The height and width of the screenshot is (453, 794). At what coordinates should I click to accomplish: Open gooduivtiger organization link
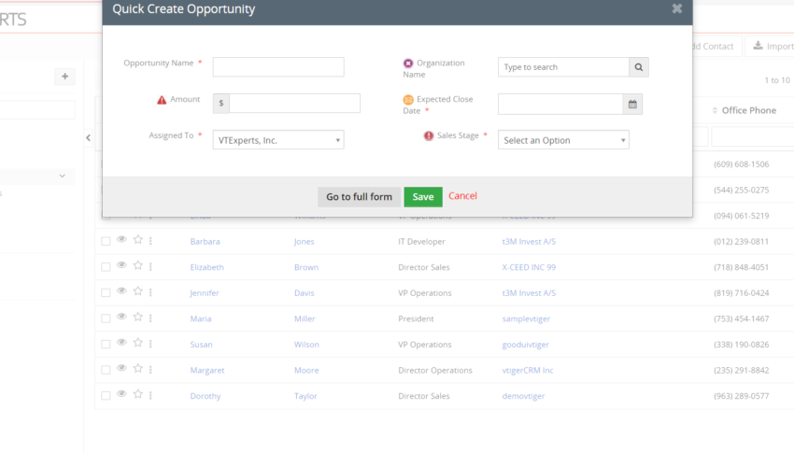click(x=526, y=345)
